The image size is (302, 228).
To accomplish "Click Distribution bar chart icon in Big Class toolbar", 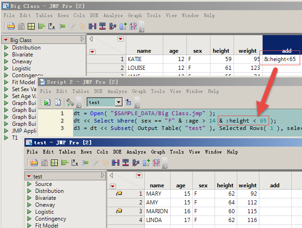I will (x=41, y=26).
